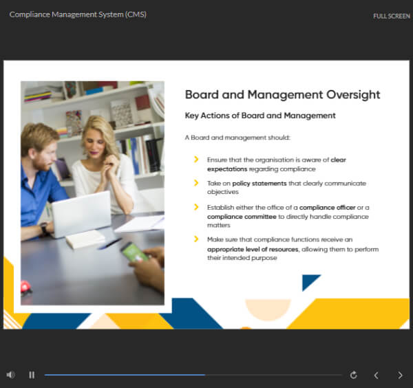Click the bold 'policy statements' text
Viewport: 413px width, 388px height.
260,183
